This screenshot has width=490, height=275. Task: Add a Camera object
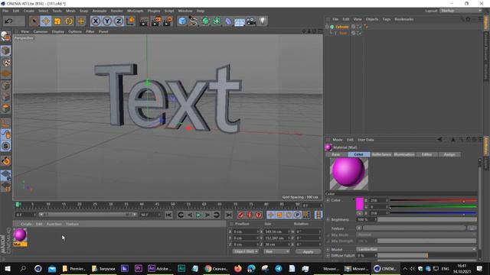click(x=251, y=21)
